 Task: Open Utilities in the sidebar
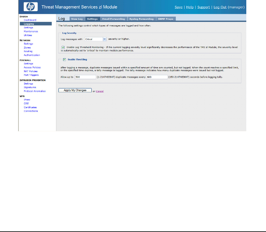click(x=28, y=35)
